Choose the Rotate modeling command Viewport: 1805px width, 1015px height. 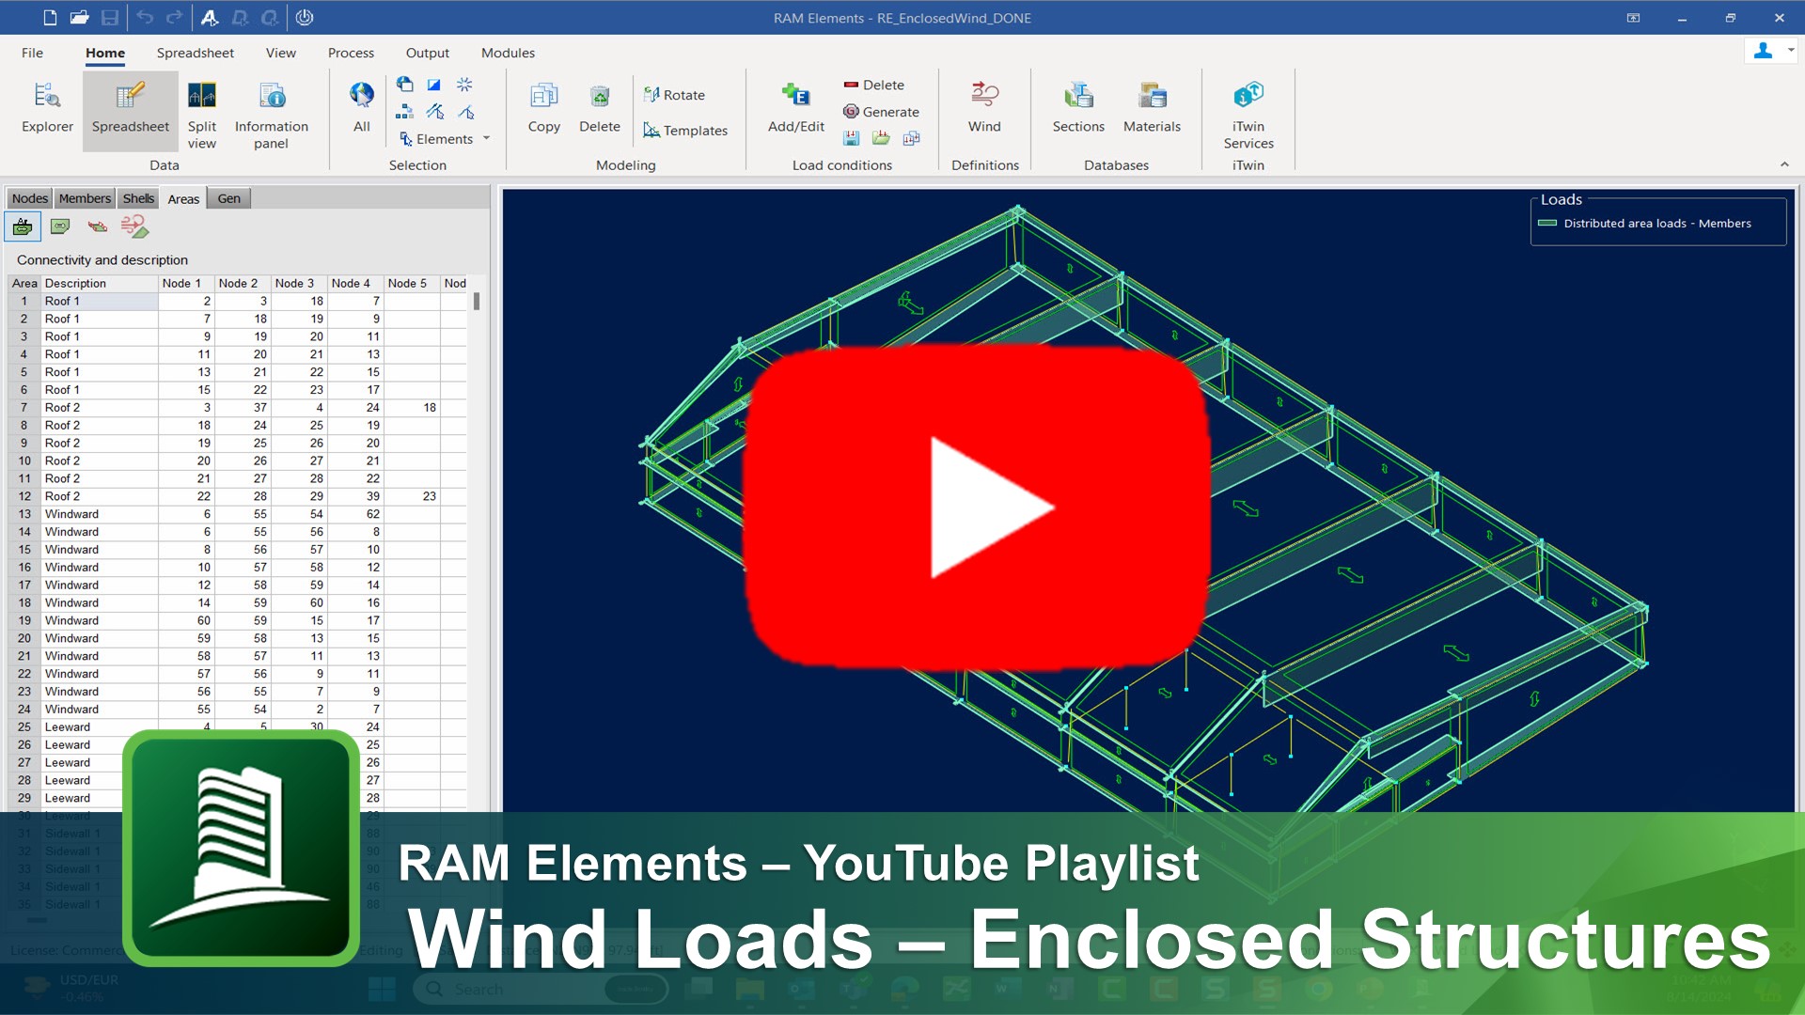(x=674, y=95)
